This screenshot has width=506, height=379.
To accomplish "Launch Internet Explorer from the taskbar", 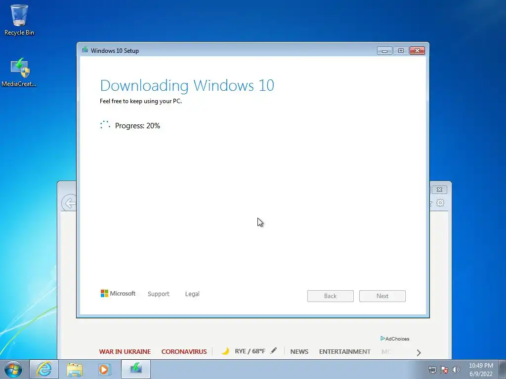I will (x=44, y=369).
